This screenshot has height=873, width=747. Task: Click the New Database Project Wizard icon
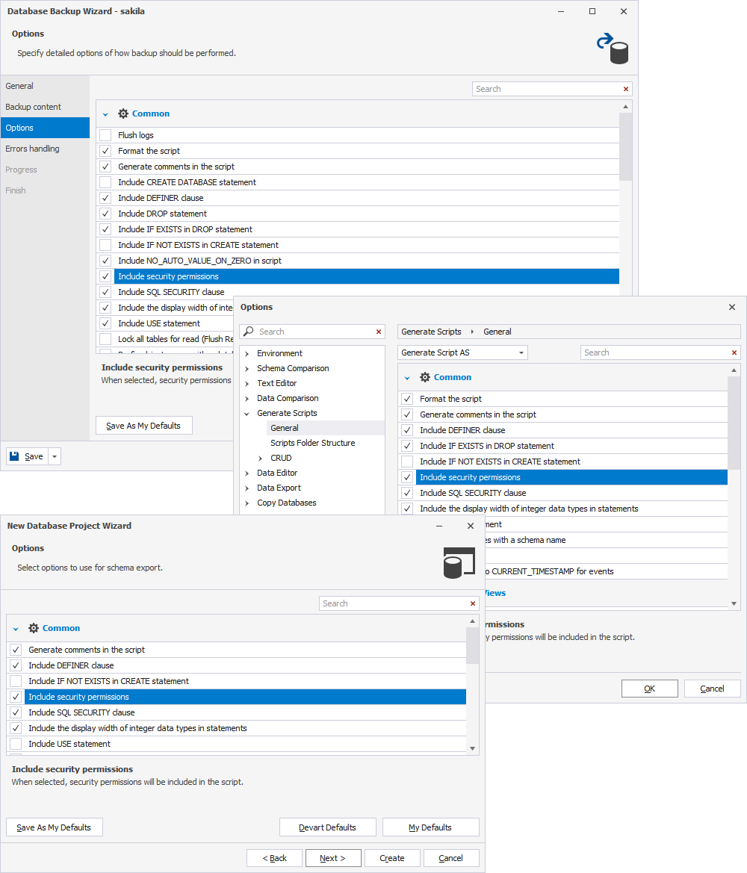point(459,563)
